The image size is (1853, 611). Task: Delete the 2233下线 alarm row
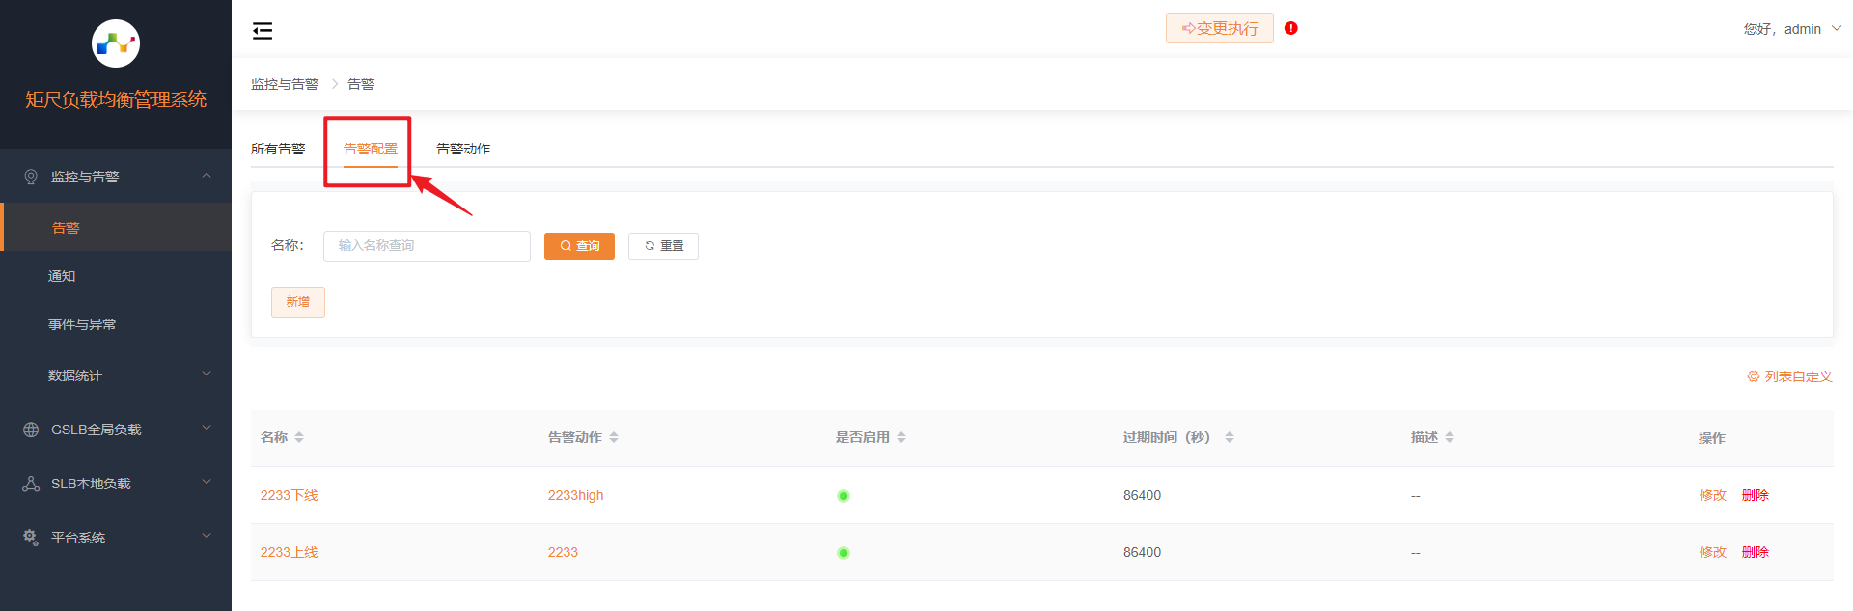1755,495
